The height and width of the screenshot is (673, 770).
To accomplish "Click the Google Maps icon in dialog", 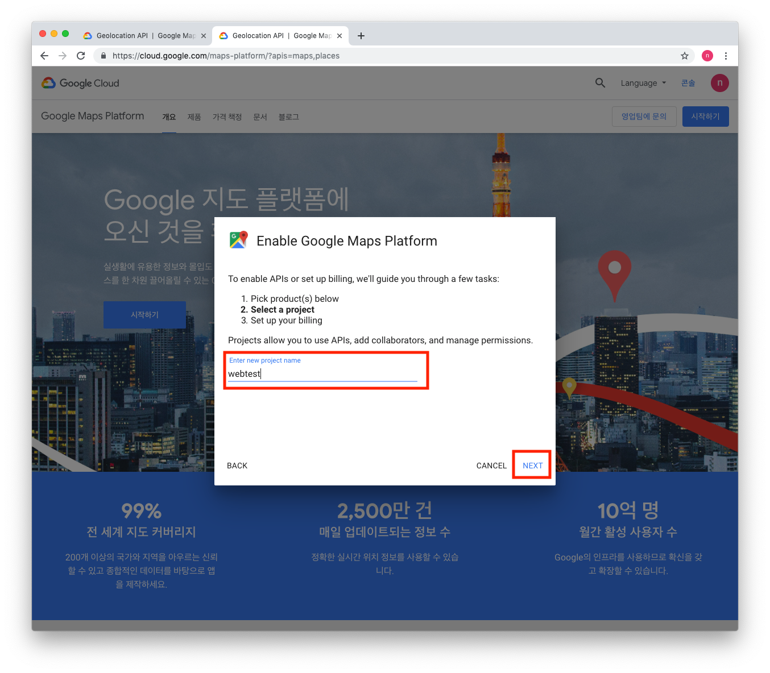I will pos(239,240).
